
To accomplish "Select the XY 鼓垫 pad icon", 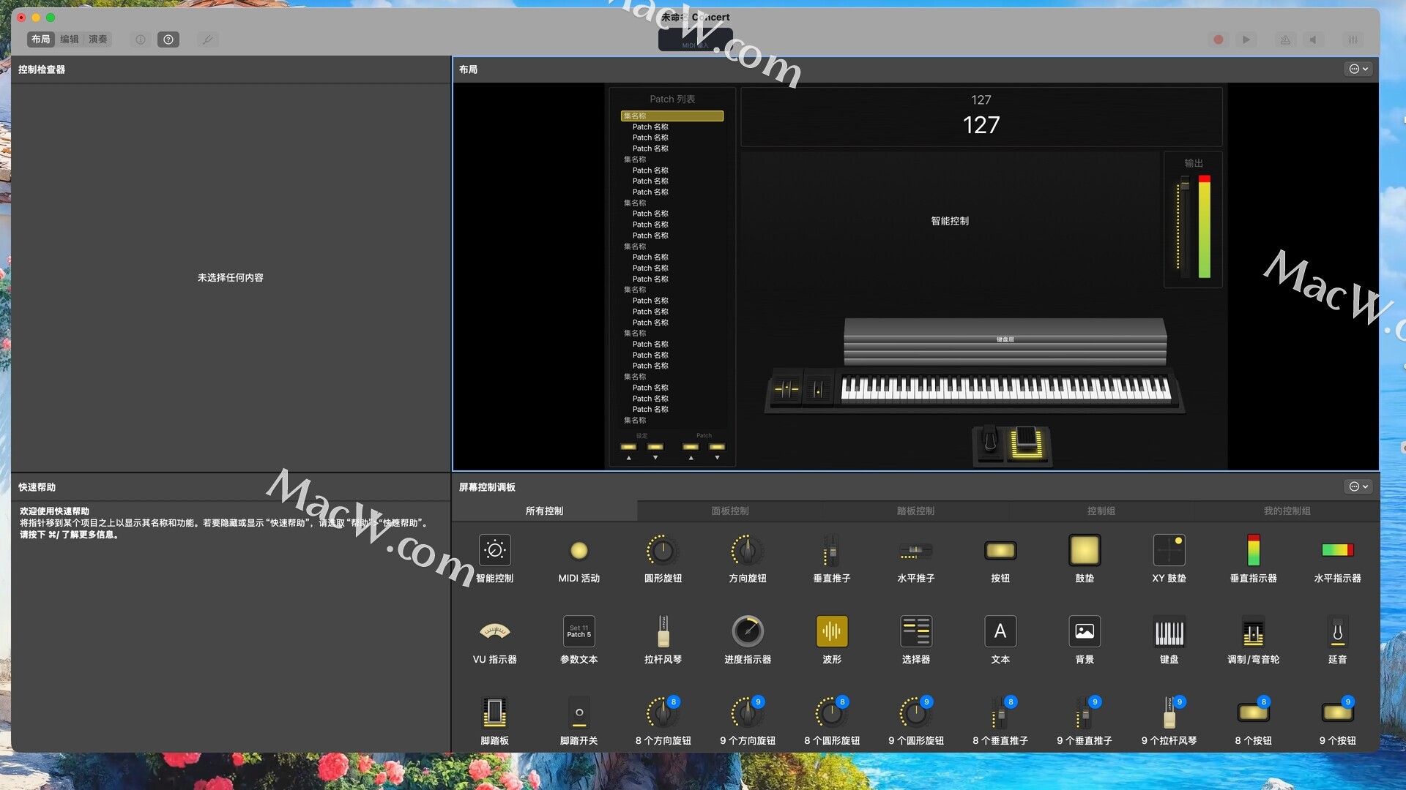I will tap(1169, 550).
